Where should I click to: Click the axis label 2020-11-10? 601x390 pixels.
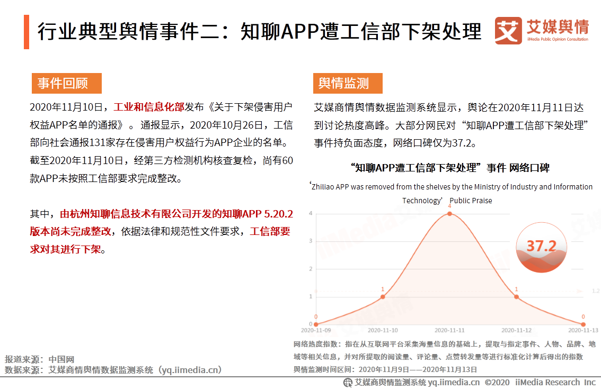383,330
